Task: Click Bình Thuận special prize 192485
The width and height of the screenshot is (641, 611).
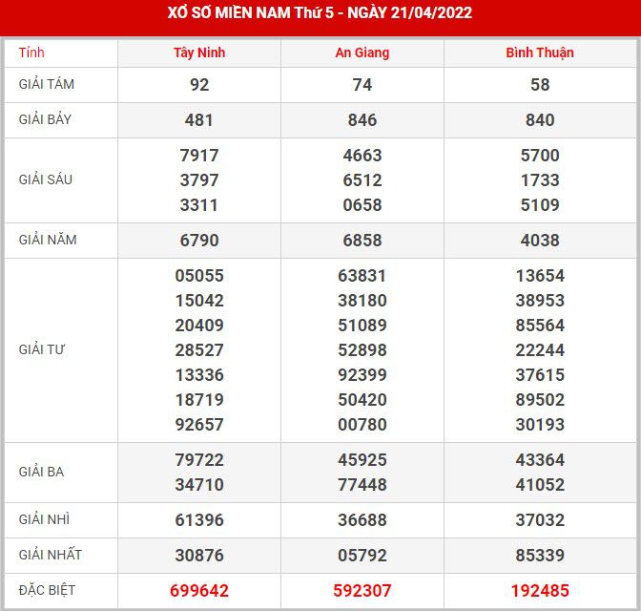Action: click(540, 591)
